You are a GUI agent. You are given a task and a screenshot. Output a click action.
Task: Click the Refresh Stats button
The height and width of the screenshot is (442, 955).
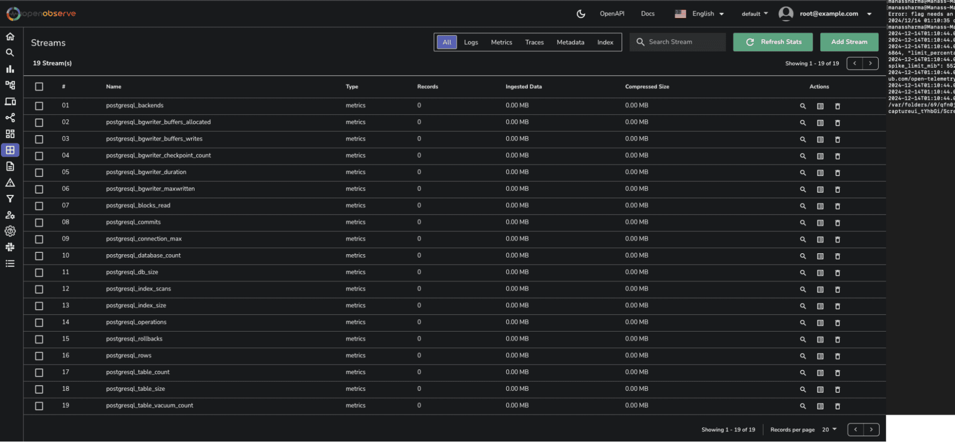773,42
